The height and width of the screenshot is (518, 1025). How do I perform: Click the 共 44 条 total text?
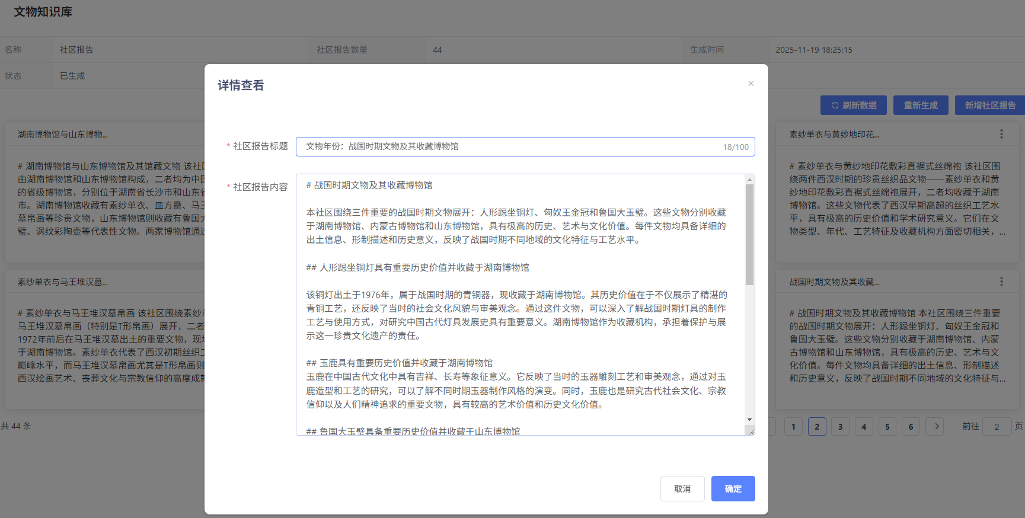point(16,426)
